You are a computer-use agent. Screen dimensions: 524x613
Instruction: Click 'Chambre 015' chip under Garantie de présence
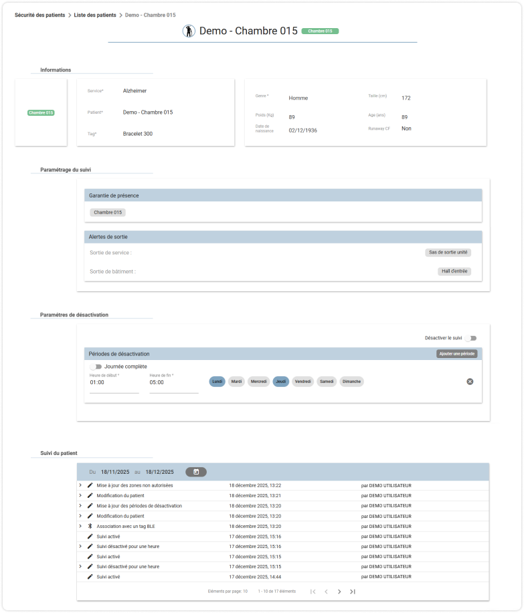[x=108, y=212]
